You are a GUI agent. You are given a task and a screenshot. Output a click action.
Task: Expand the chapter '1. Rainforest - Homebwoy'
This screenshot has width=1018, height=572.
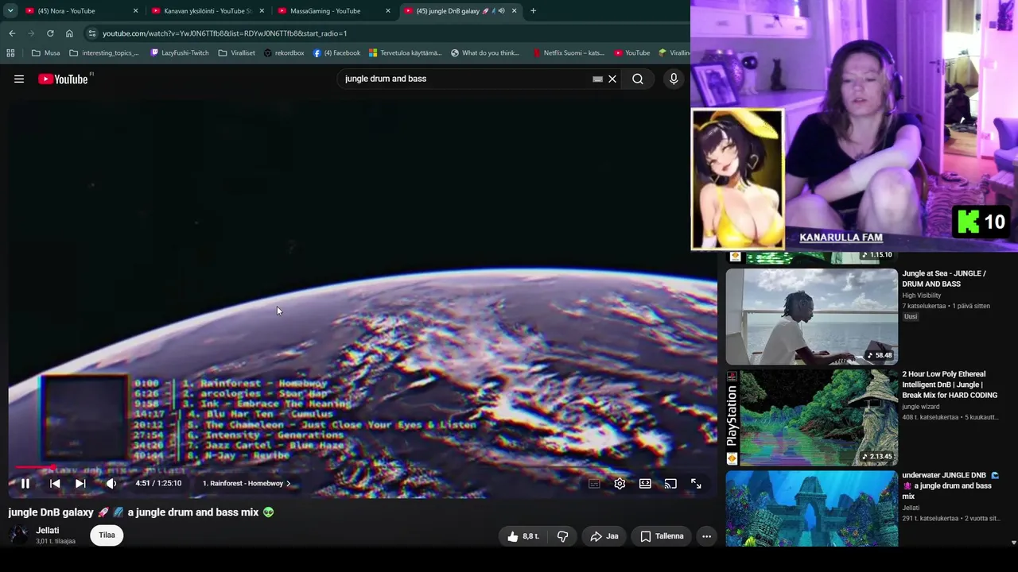[x=247, y=483]
